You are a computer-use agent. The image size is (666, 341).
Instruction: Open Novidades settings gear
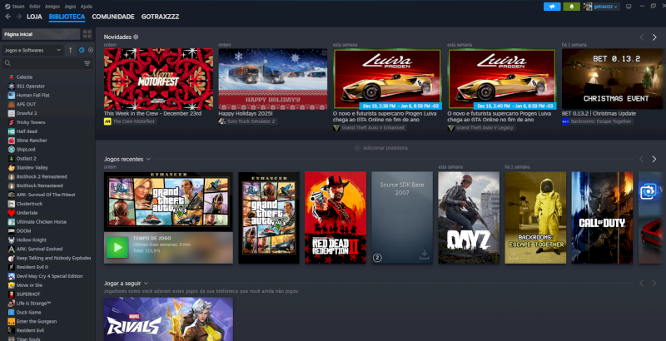[136, 37]
